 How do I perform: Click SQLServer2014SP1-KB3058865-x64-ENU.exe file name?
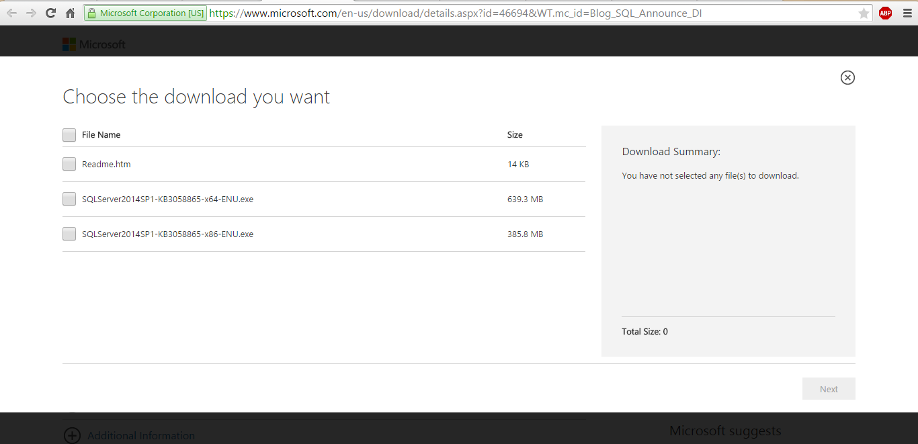click(x=167, y=199)
